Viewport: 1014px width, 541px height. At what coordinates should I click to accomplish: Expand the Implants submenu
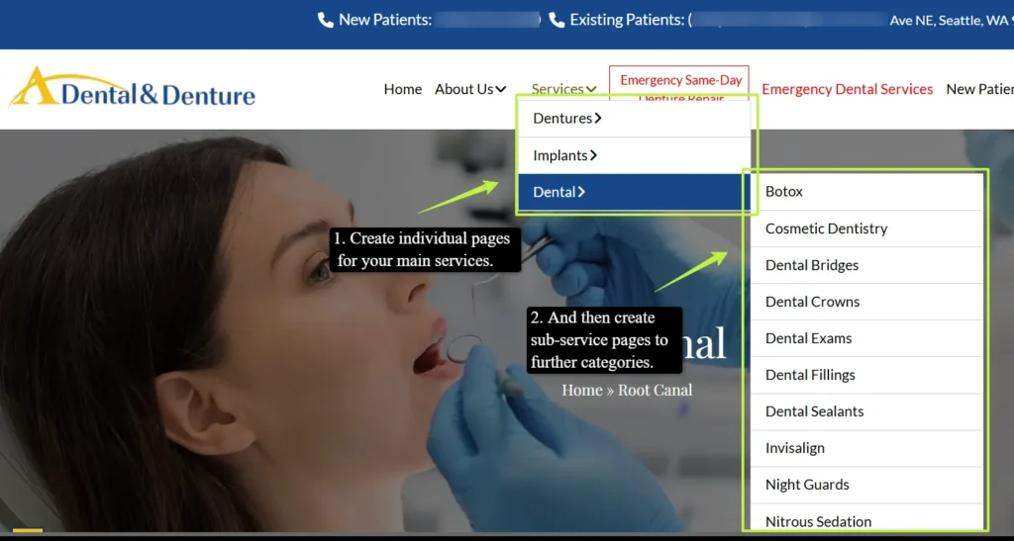click(635, 155)
